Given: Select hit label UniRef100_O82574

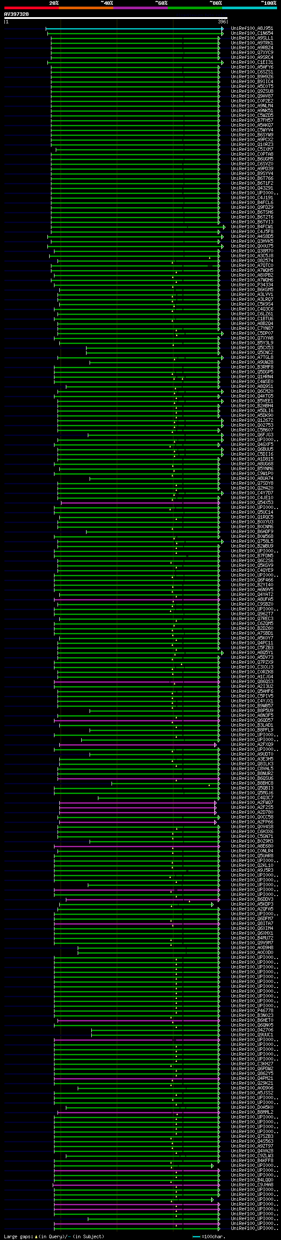Looking at the screenshot, I should (252, 260).
